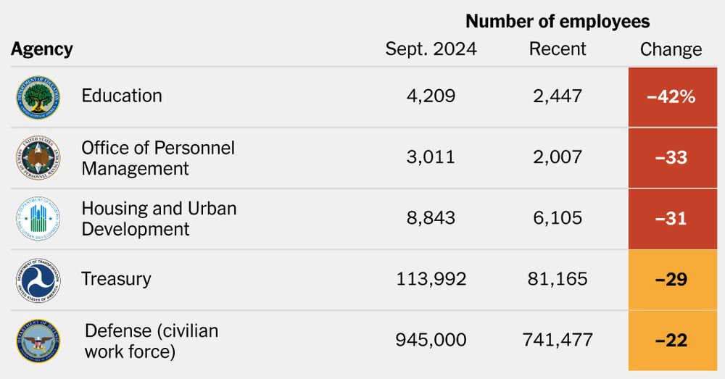Click the Housing and Urban Development seal
Image resolution: width=725 pixels, height=379 pixels.
(x=39, y=218)
